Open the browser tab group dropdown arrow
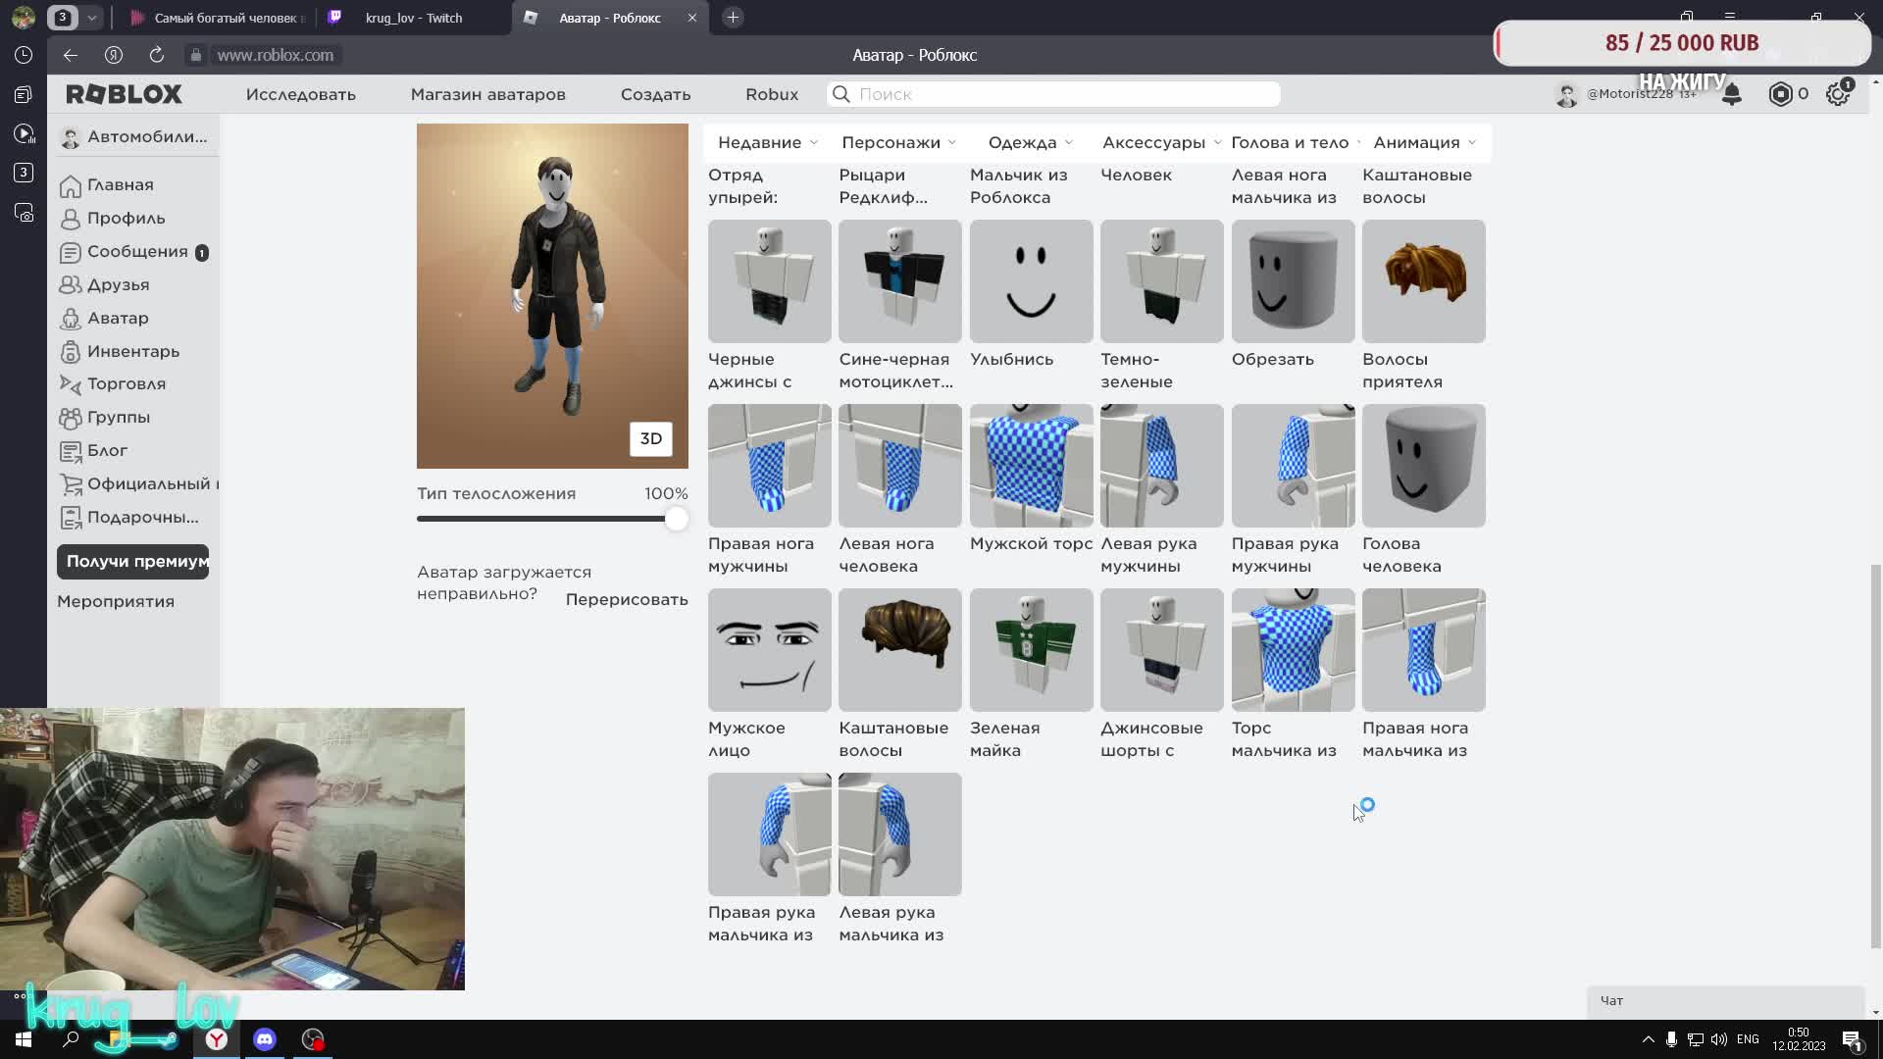This screenshot has width=1883, height=1059. pos(91,18)
